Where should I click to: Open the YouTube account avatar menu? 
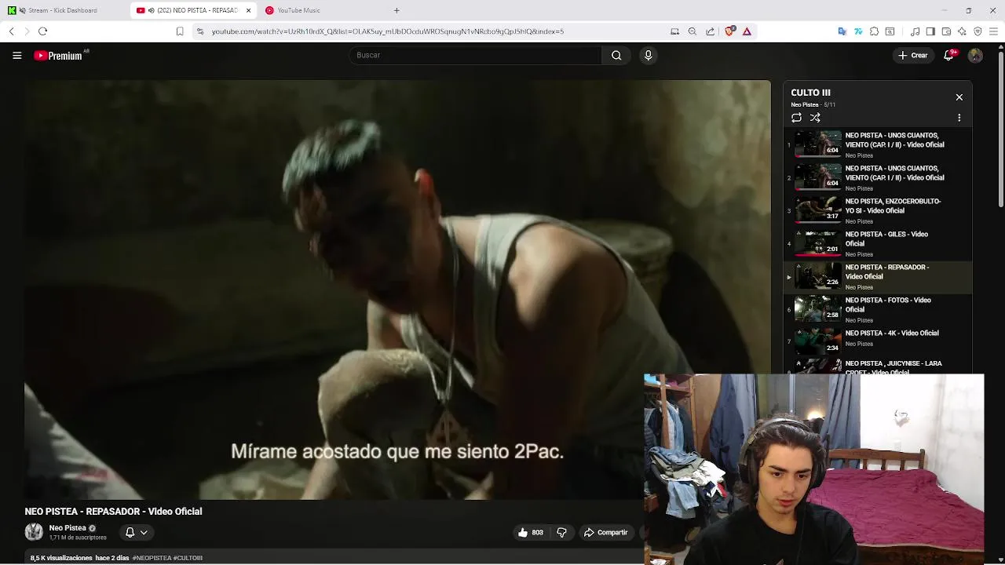975,55
